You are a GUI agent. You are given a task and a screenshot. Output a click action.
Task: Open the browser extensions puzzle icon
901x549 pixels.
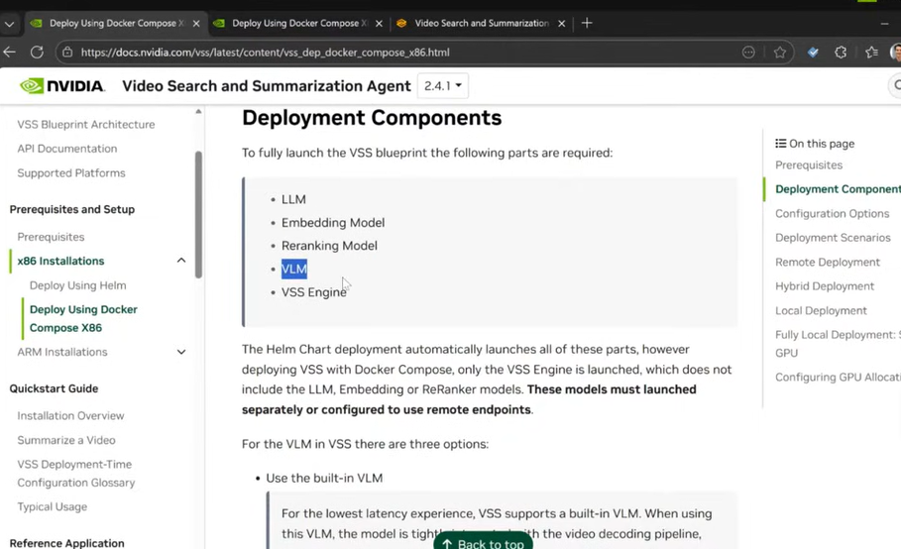(x=842, y=53)
